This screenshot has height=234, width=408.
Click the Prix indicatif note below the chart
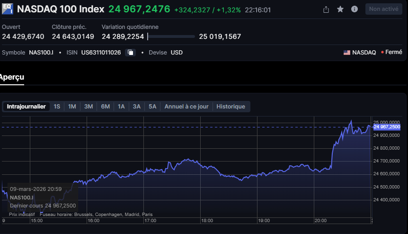pyautogui.click(x=22, y=215)
